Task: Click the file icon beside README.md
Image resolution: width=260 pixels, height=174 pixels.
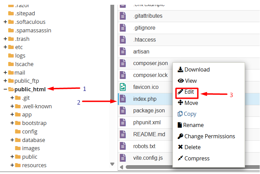Action: [123, 134]
